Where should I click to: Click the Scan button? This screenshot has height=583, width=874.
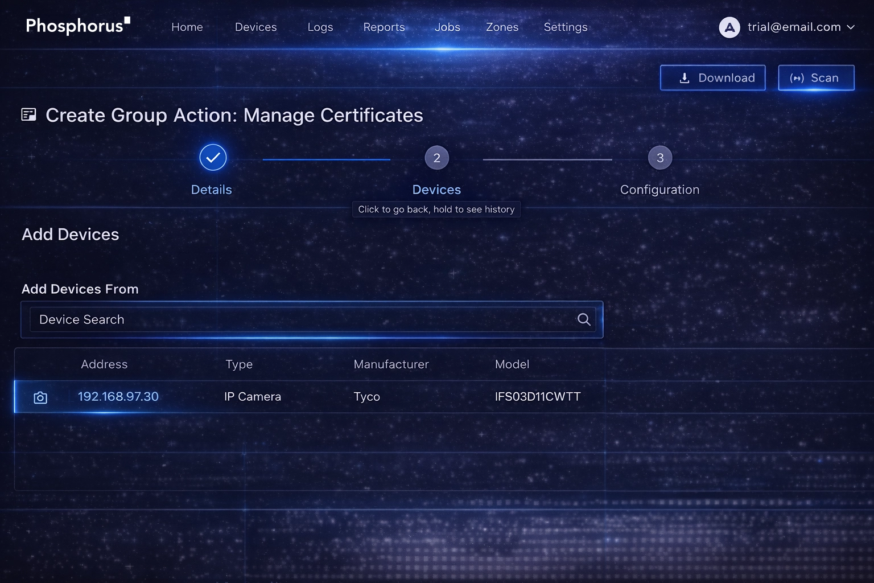click(x=816, y=77)
